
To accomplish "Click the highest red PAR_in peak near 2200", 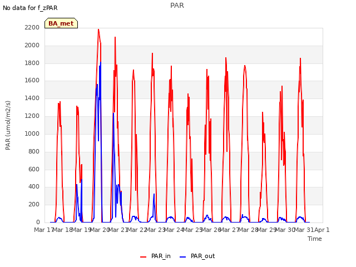I will (x=98, y=29).
